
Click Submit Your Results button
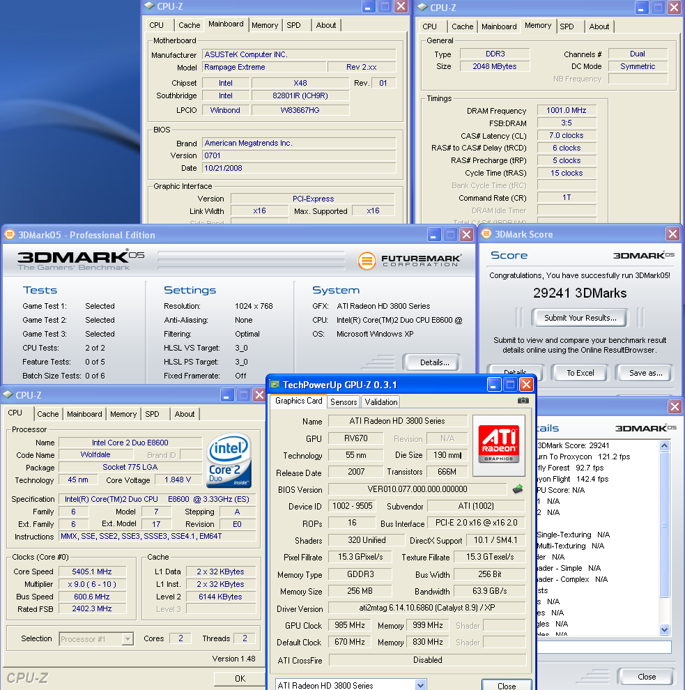579,318
